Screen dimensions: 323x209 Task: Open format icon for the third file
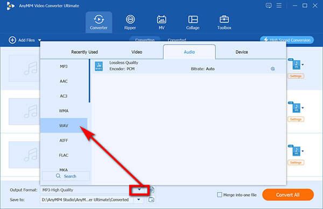pos(296,151)
